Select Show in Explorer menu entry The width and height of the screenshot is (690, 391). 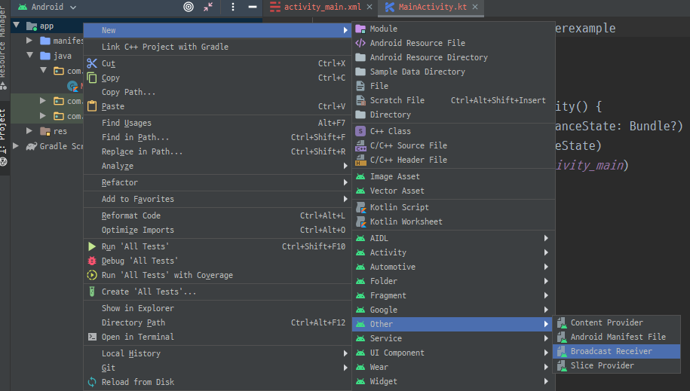217,308
